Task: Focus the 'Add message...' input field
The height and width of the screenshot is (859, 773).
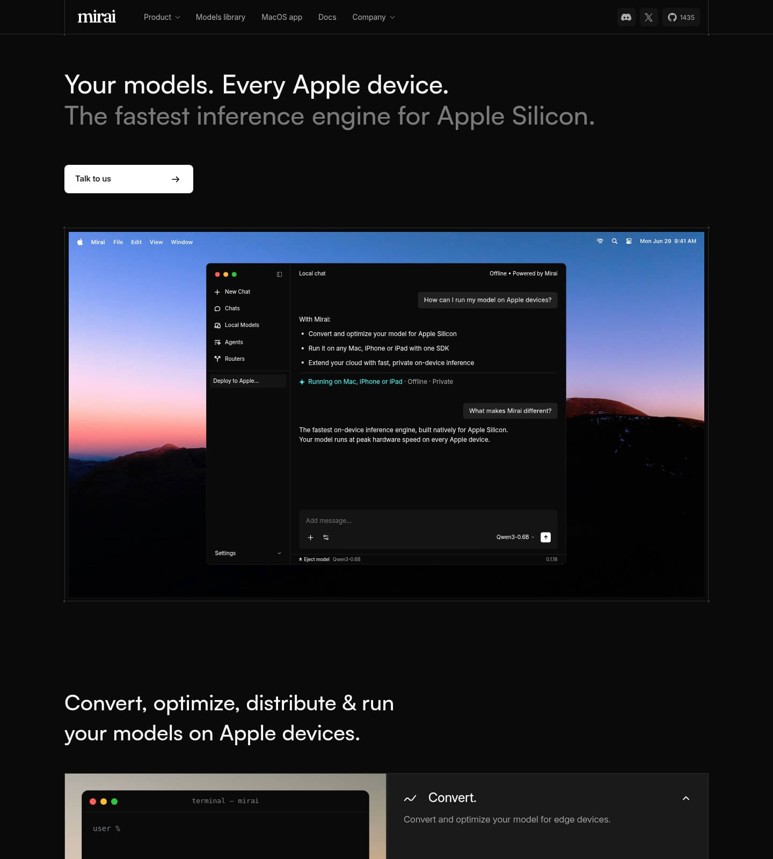Action: [x=428, y=521]
